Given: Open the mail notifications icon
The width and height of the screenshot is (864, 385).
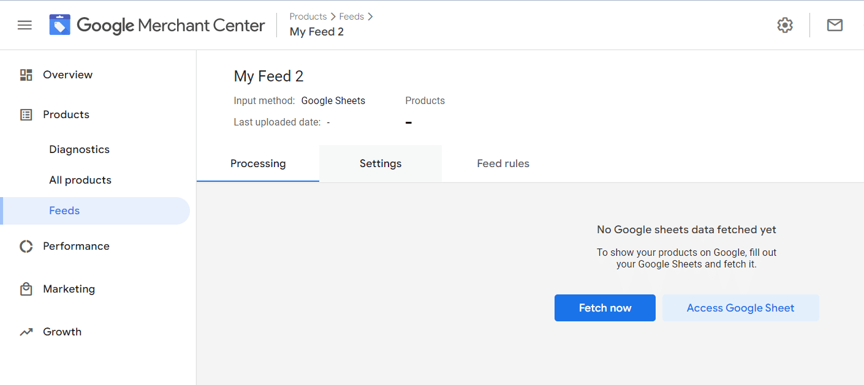Looking at the screenshot, I should pyautogui.click(x=835, y=25).
